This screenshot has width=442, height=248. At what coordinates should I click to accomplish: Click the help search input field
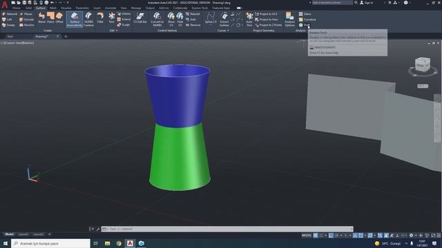(332, 3)
